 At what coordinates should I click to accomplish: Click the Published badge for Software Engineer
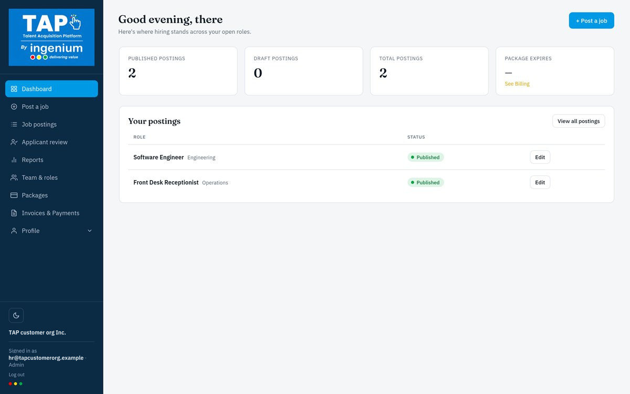click(x=426, y=157)
